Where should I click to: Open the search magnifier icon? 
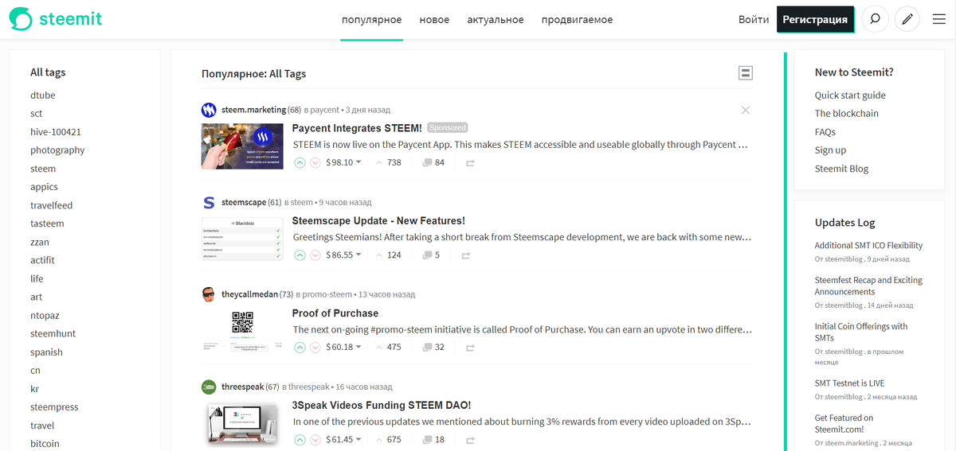point(875,19)
